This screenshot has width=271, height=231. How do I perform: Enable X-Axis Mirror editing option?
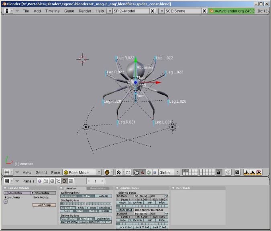point(69,196)
